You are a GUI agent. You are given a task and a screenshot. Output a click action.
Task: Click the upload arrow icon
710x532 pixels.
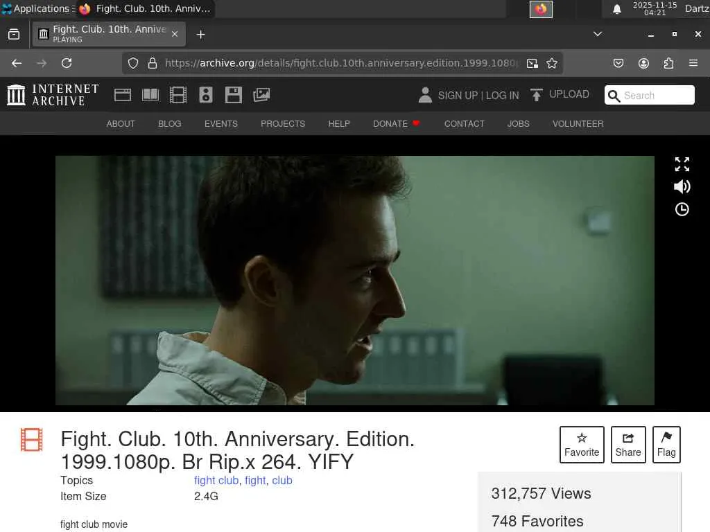point(536,95)
